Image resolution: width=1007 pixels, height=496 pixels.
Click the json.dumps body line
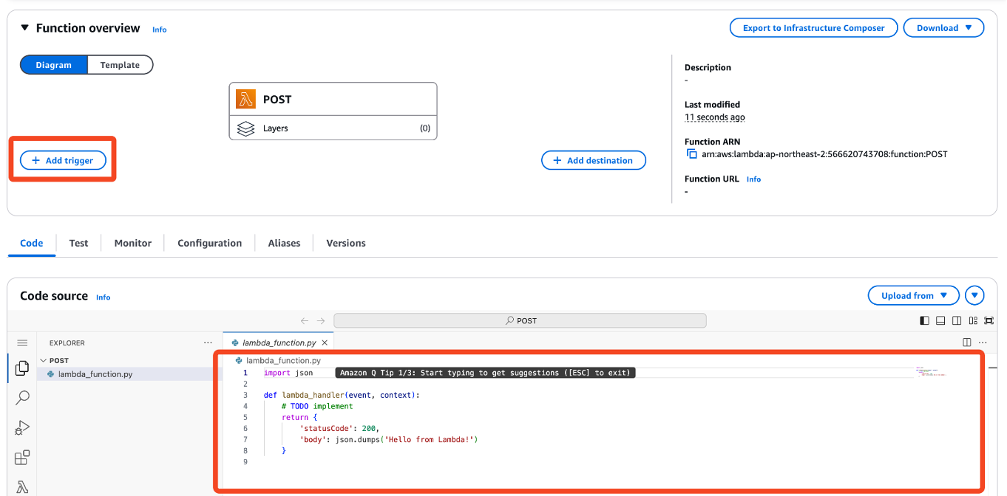pos(389,439)
